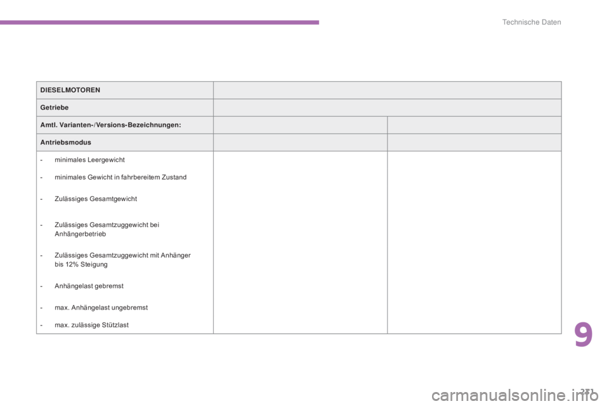Click the 'Getriebe' row label
The width and height of the screenshot is (609, 406).
point(55,108)
